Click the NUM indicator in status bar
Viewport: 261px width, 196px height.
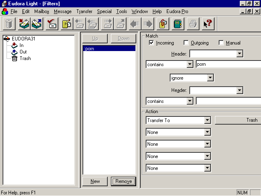[242, 193]
